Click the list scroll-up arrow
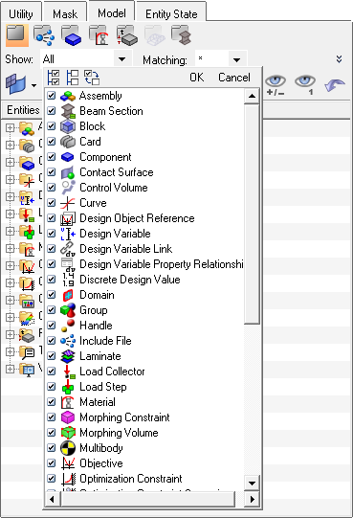Screen dimensions: 353x518 click(252, 96)
